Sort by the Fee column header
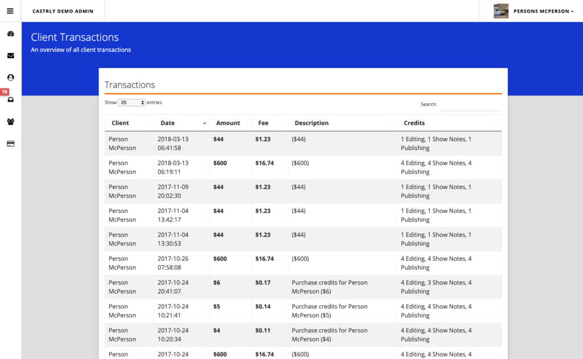Viewport: 583px width, 359px height. [269, 123]
